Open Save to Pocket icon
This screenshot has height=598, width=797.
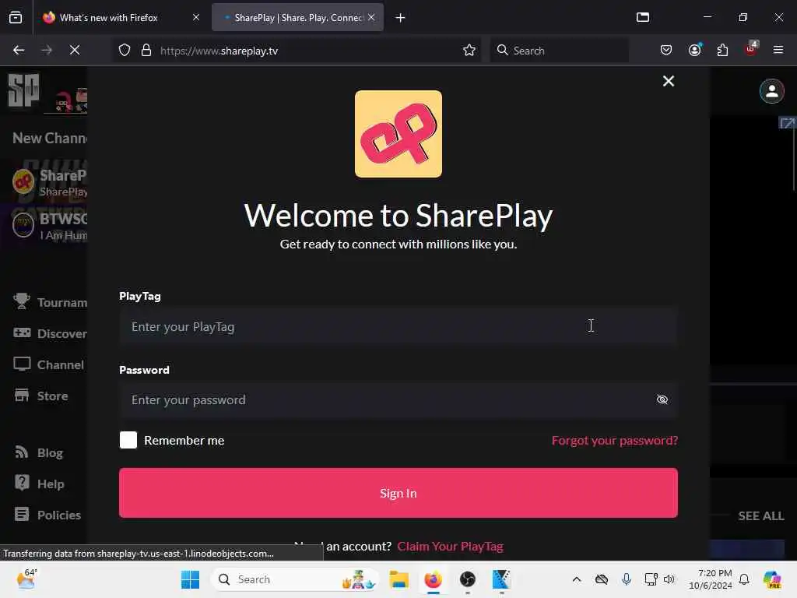[x=666, y=50]
